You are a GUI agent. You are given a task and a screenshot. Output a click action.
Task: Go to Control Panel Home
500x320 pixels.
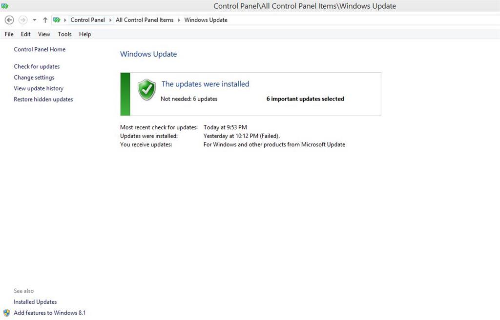click(40, 49)
